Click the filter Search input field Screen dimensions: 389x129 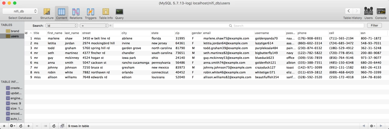(238, 26)
